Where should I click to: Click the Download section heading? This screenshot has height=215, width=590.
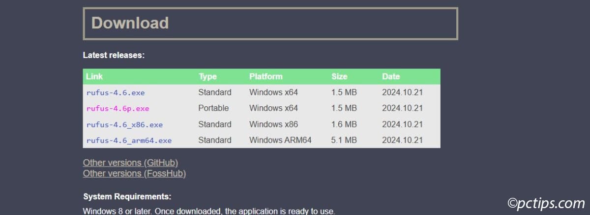(x=130, y=23)
